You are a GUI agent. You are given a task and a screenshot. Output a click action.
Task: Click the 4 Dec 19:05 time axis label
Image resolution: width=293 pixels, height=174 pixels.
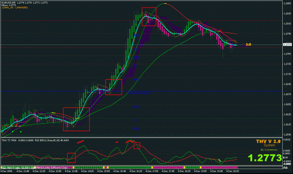[x=201, y=171]
